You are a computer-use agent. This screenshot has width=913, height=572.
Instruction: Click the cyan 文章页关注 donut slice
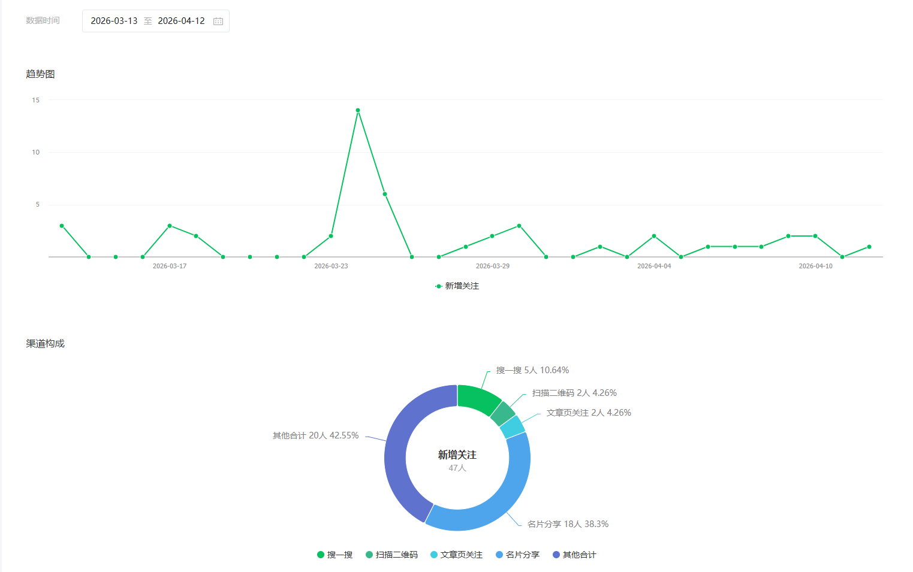pyautogui.click(x=512, y=427)
